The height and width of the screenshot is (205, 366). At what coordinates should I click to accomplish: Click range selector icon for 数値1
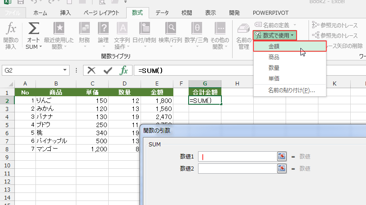[282, 156]
